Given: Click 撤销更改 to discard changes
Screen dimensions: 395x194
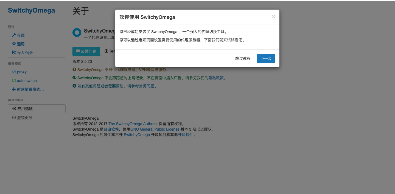Looking at the screenshot, I should (x=25, y=118).
